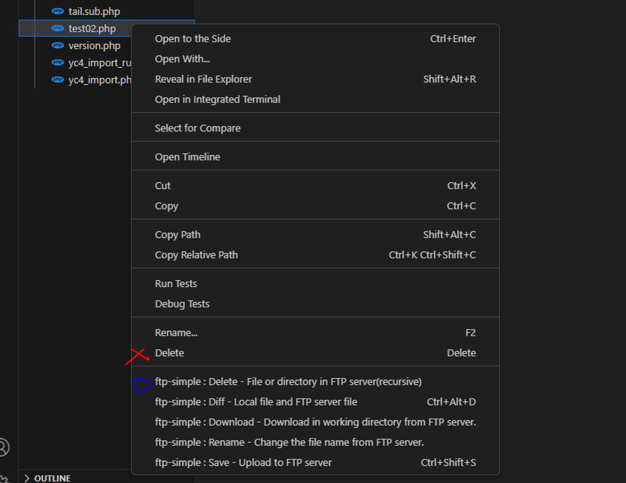Viewport: 626px width, 483px height.
Task: Click Select for Compare
Action: click(x=198, y=128)
